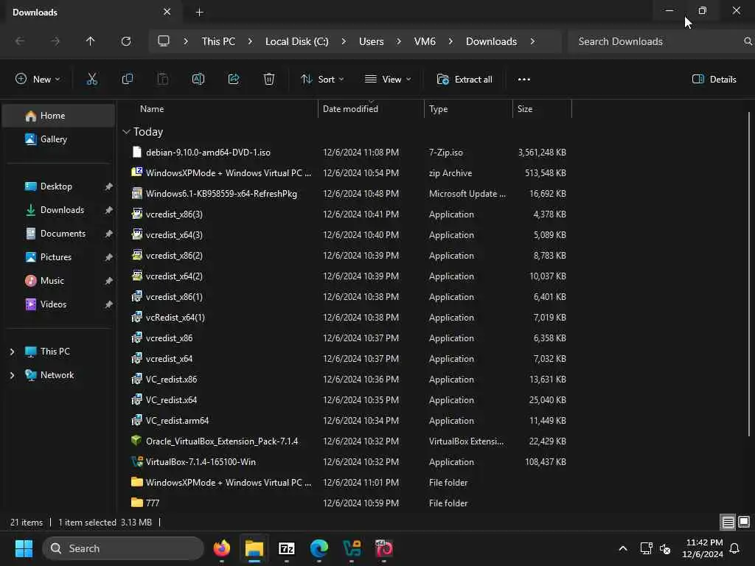
Task: Show hidden system tray icons chevron
Action: point(622,548)
